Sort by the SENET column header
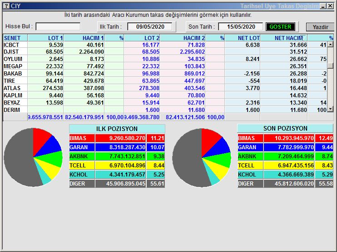The height and width of the screenshot is (252, 337). click(15, 38)
